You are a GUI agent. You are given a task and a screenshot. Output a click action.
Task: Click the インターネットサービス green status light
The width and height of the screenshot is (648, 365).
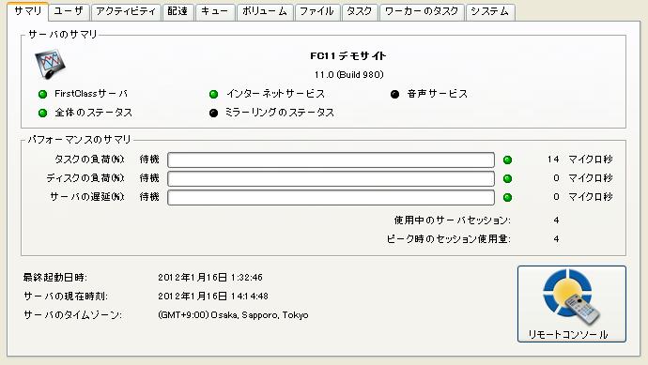(x=214, y=94)
